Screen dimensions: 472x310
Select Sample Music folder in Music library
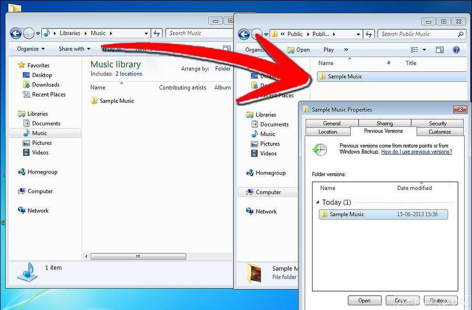pyautogui.click(x=116, y=101)
